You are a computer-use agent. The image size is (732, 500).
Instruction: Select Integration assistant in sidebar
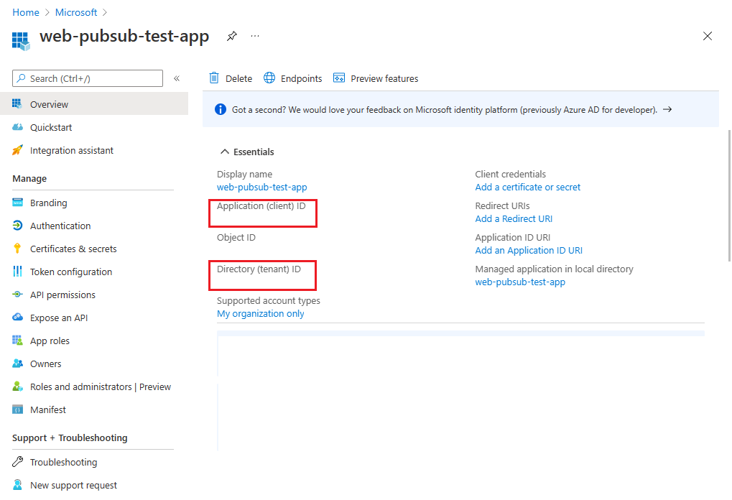[71, 150]
